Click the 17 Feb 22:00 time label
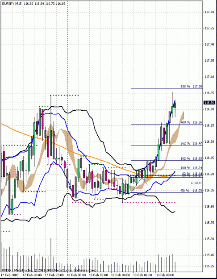Image resolution: width=217 pixels, height=279 pixels. coord(54,275)
